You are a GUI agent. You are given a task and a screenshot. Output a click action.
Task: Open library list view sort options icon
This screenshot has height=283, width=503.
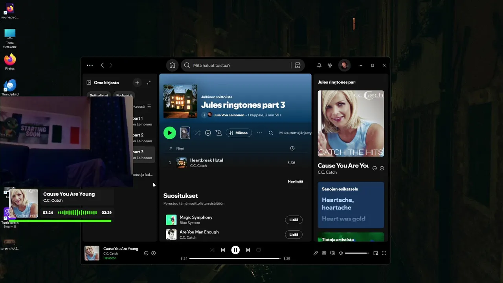[x=149, y=107]
